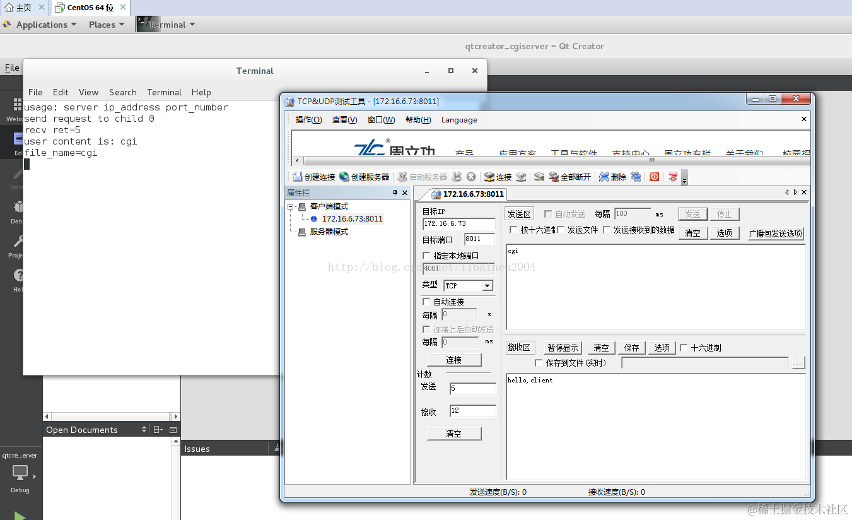Open the Places menu in the top panel
Image resolution: width=852 pixels, height=520 pixels.
pos(106,25)
